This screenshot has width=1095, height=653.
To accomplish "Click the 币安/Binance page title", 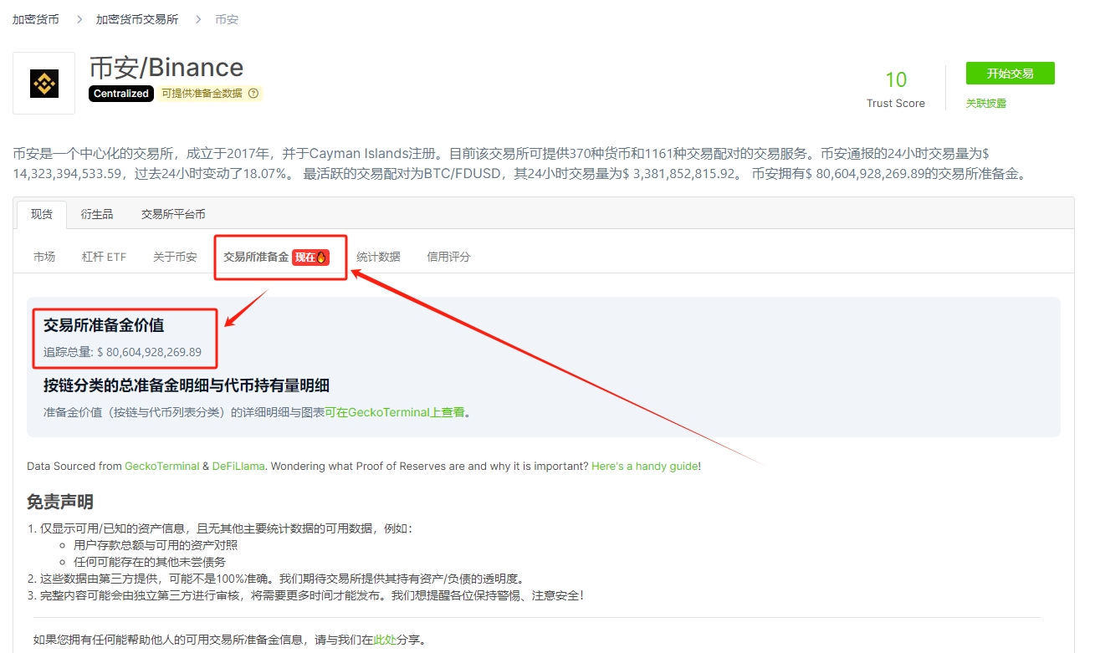I will tap(166, 67).
